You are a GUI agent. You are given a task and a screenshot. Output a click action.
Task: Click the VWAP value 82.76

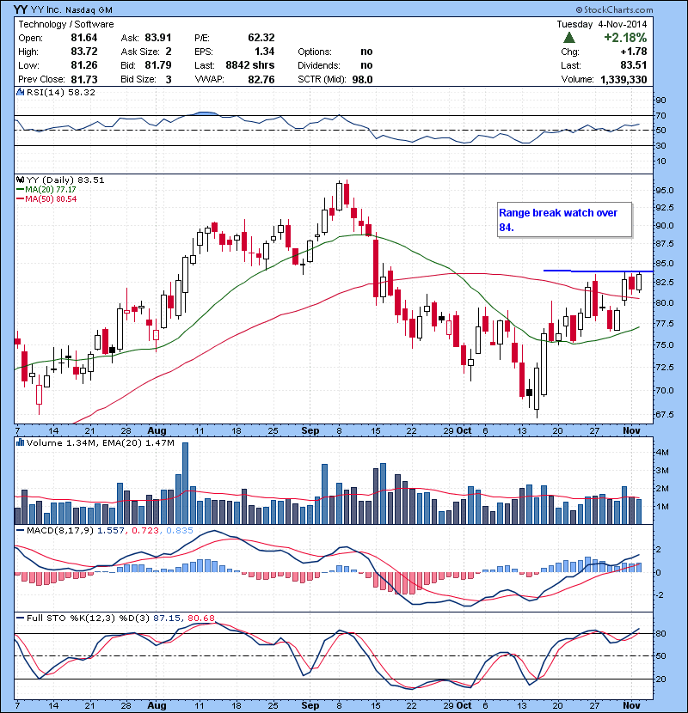pyautogui.click(x=261, y=80)
